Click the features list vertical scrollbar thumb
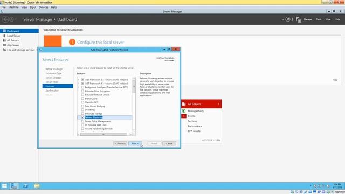This screenshot has width=345, height=194. [x=134, y=86]
